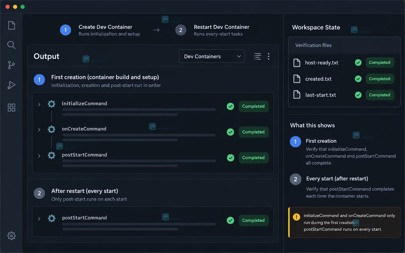Expand the initializeCommand row chevron

pos(39,104)
